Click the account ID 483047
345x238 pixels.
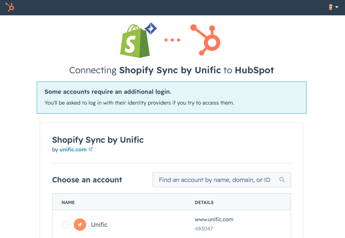pos(204,229)
